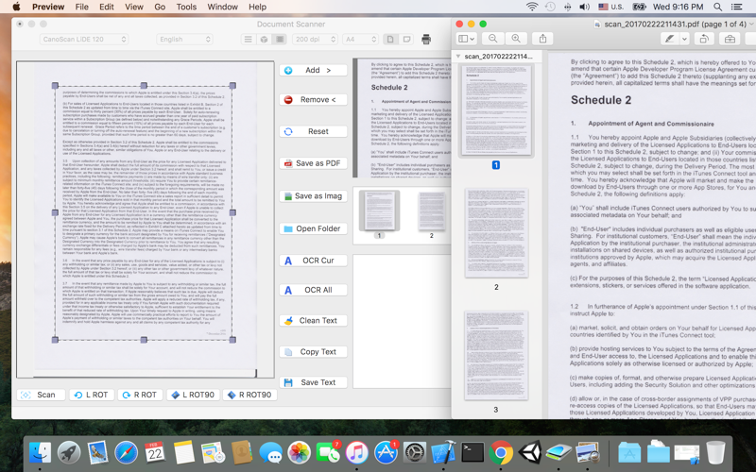This screenshot has height=472, width=756.
Task: Open Unity from the Dock
Action: (x=530, y=453)
